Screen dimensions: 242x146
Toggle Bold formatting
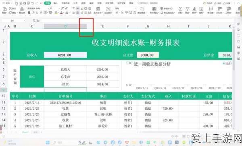pos(29,13)
